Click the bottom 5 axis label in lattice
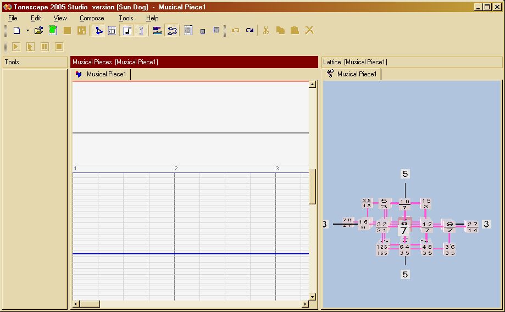 coord(405,274)
